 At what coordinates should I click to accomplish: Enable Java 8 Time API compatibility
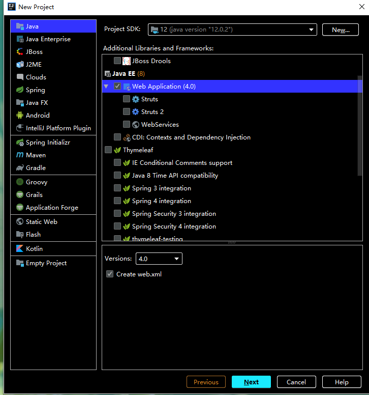pyautogui.click(x=117, y=175)
